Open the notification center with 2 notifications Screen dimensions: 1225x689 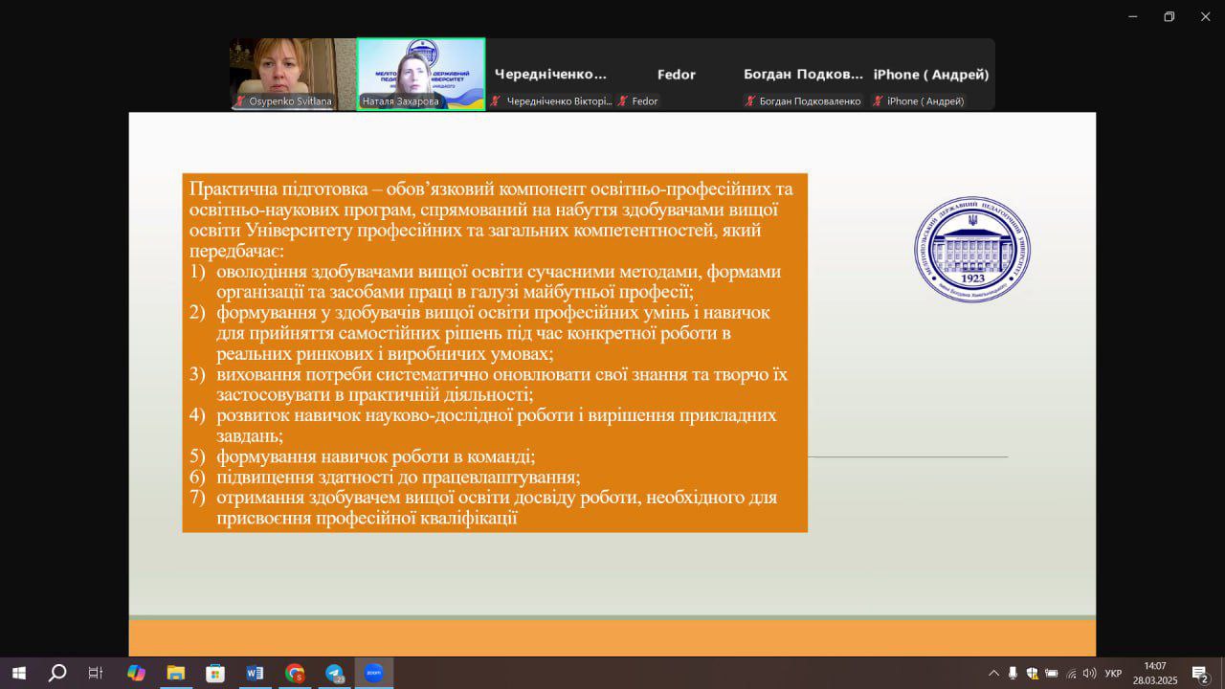(x=1199, y=673)
